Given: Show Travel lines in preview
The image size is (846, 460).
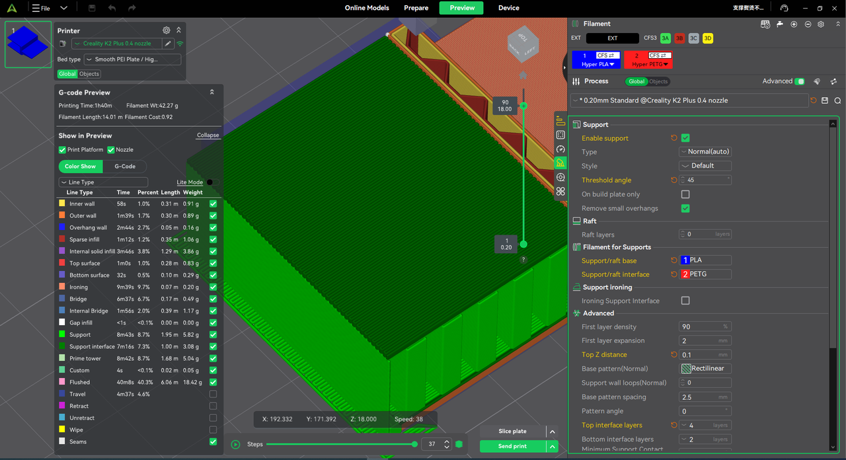Looking at the screenshot, I should [213, 394].
